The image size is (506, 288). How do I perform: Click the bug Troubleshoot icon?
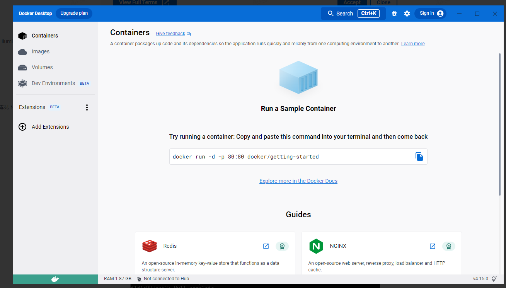[394, 14]
